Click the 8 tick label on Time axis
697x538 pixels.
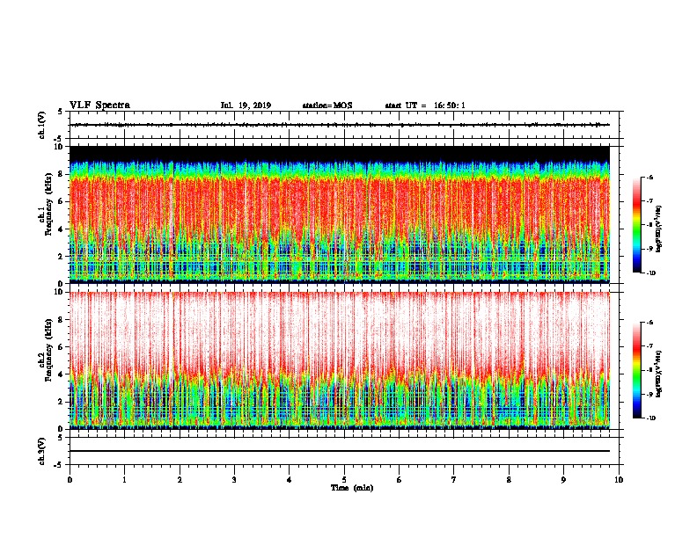point(509,479)
